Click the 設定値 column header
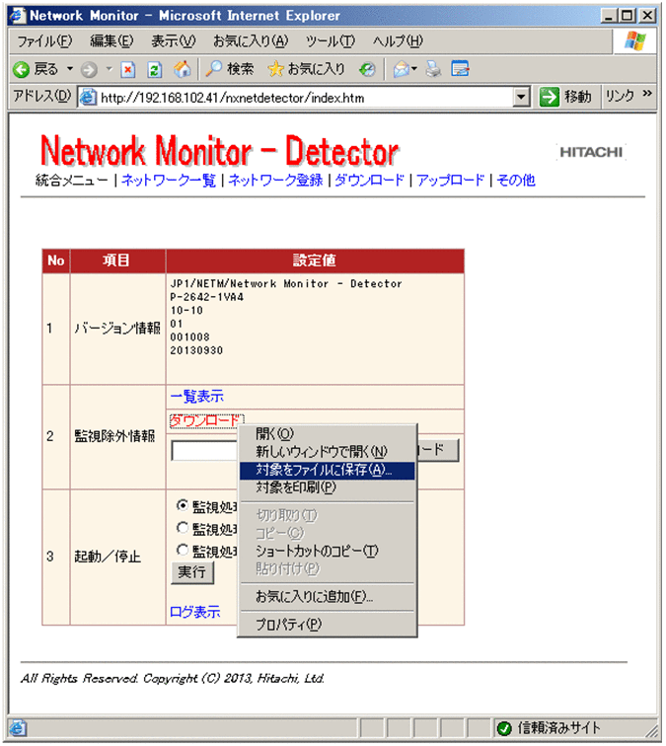666x746 pixels. 315,261
